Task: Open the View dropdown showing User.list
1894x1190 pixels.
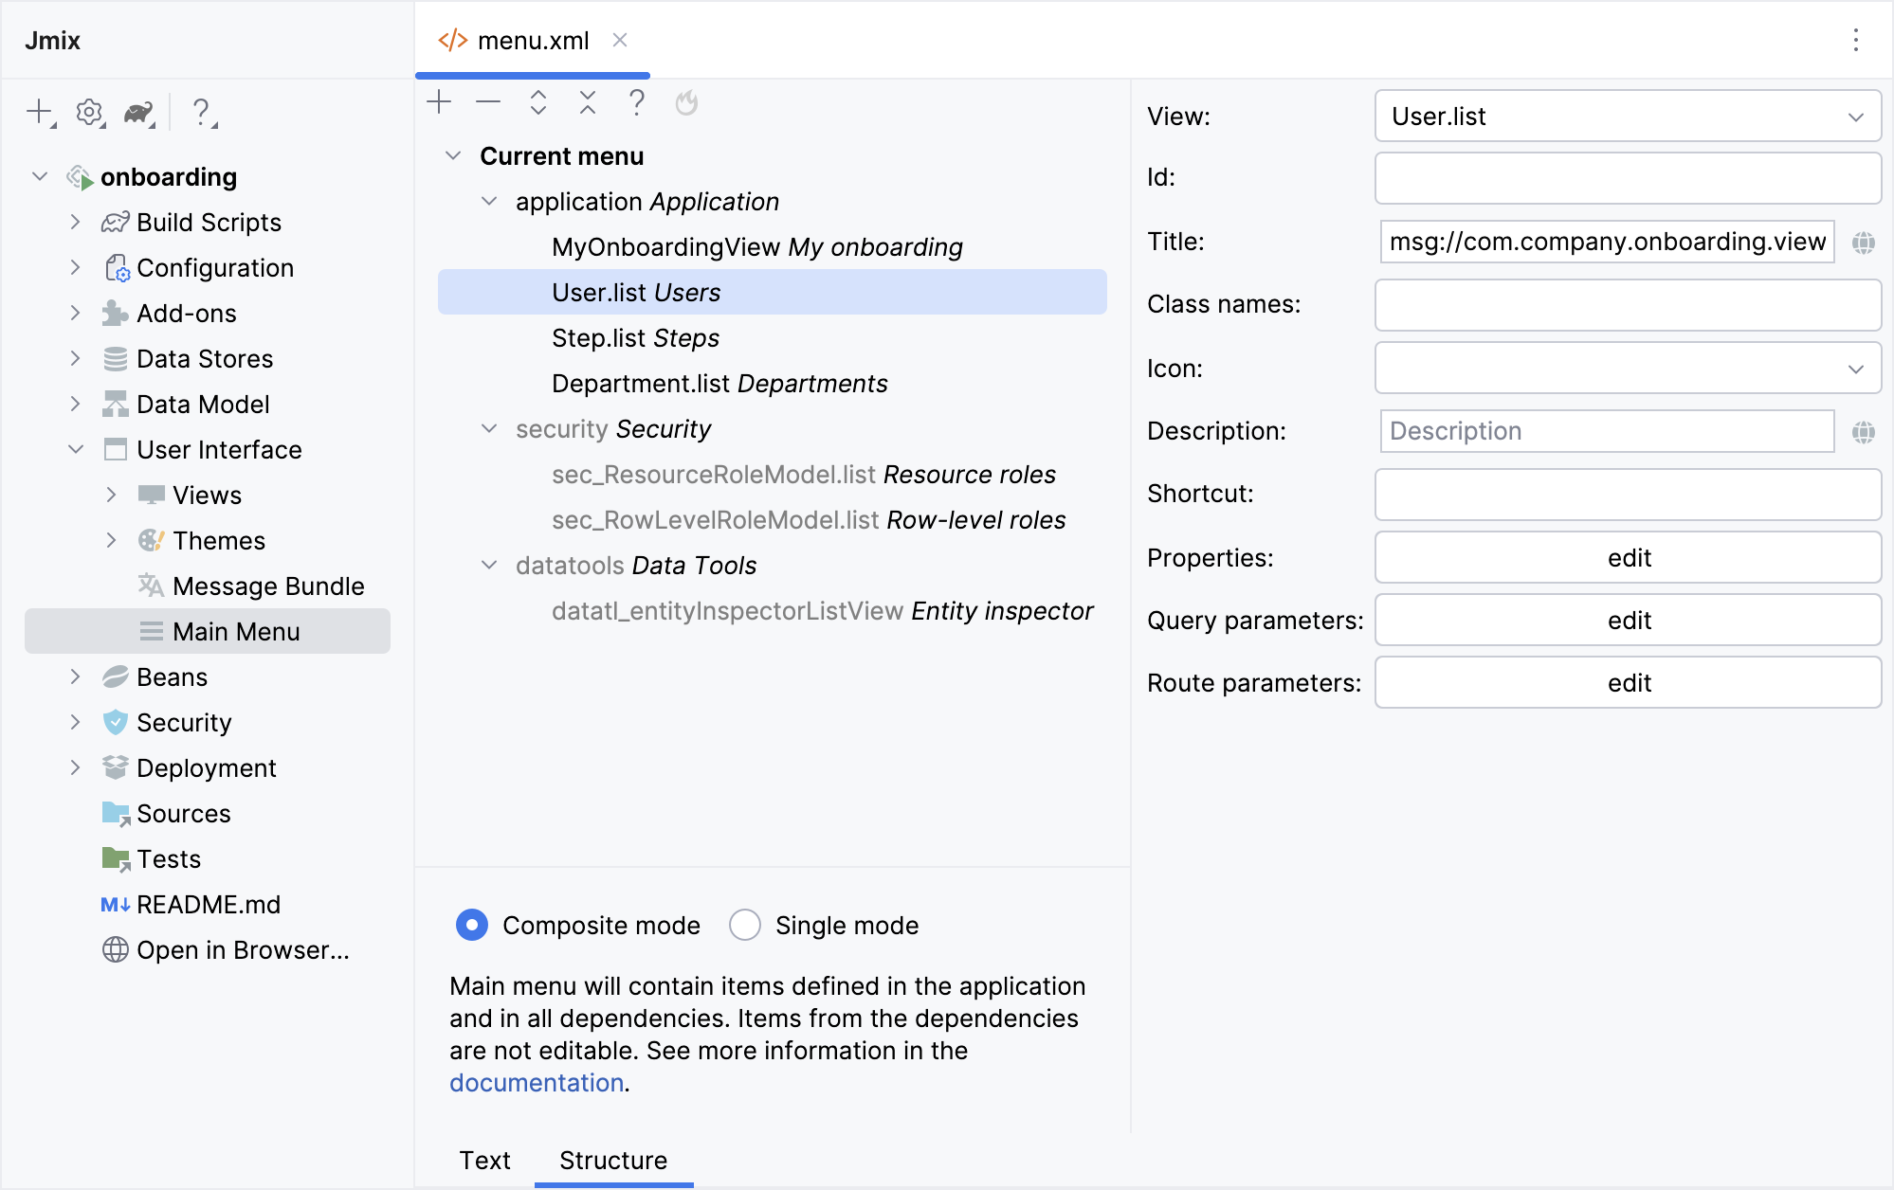Action: pos(1627,117)
